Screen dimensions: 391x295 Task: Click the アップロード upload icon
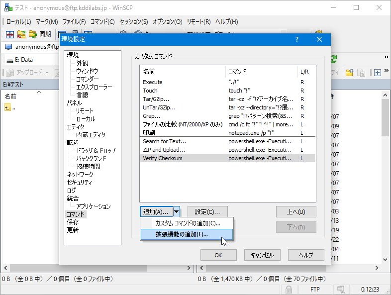pyautogui.click(x=10, y=73)
